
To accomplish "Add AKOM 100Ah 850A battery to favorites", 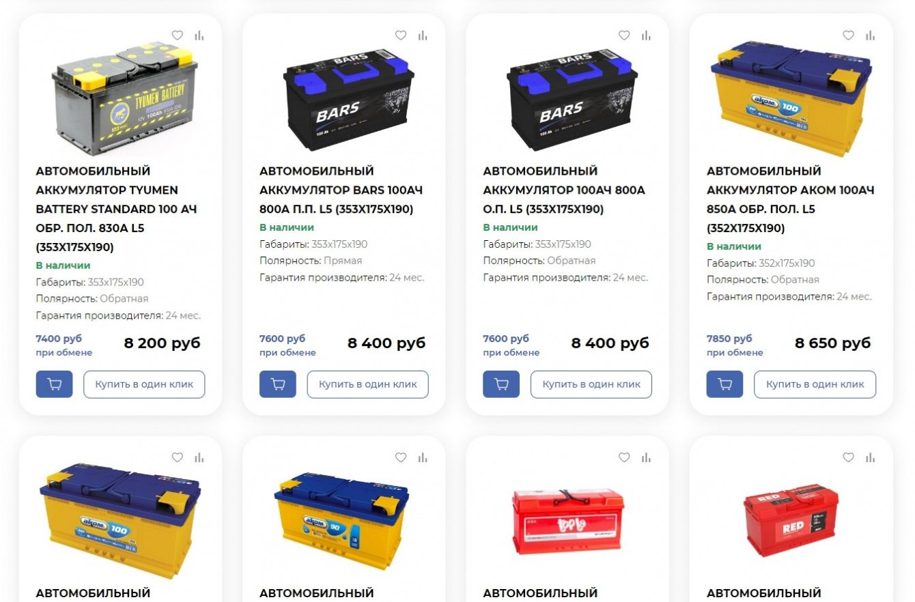I will [848, 35].
